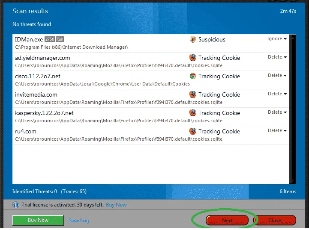Click the 2756 process ID badge
This screenshot has height=230, width=309.
click(x=49, y=39)
